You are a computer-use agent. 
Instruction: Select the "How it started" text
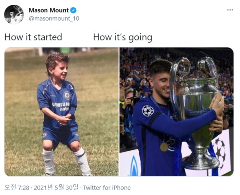click(33, 37)
